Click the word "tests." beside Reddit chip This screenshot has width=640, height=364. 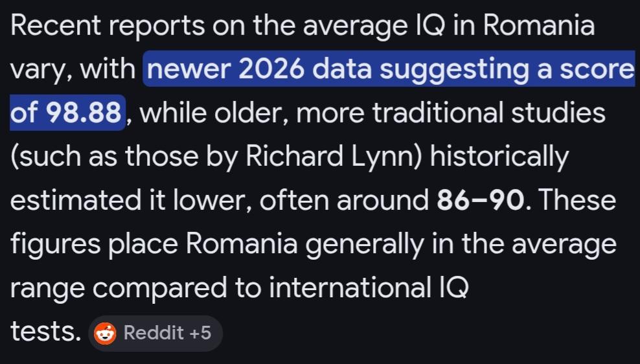[x=44, y=332]
